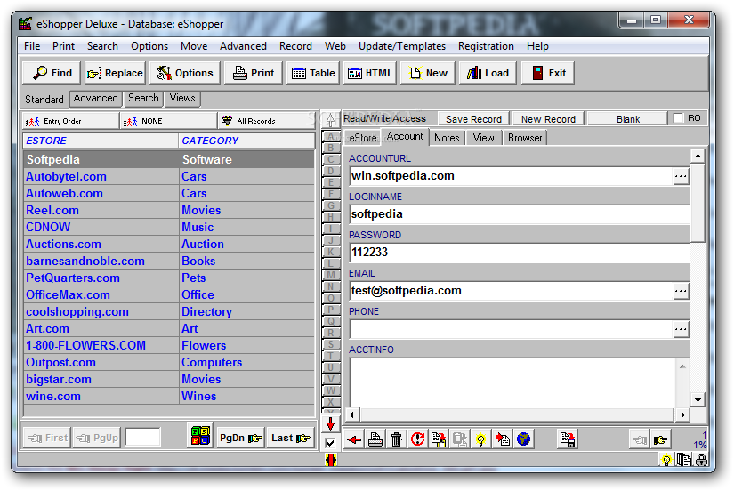This screenshot has height=491, width=734.
Task: Click the HTML toolbar button
Action: click(370, 73)
